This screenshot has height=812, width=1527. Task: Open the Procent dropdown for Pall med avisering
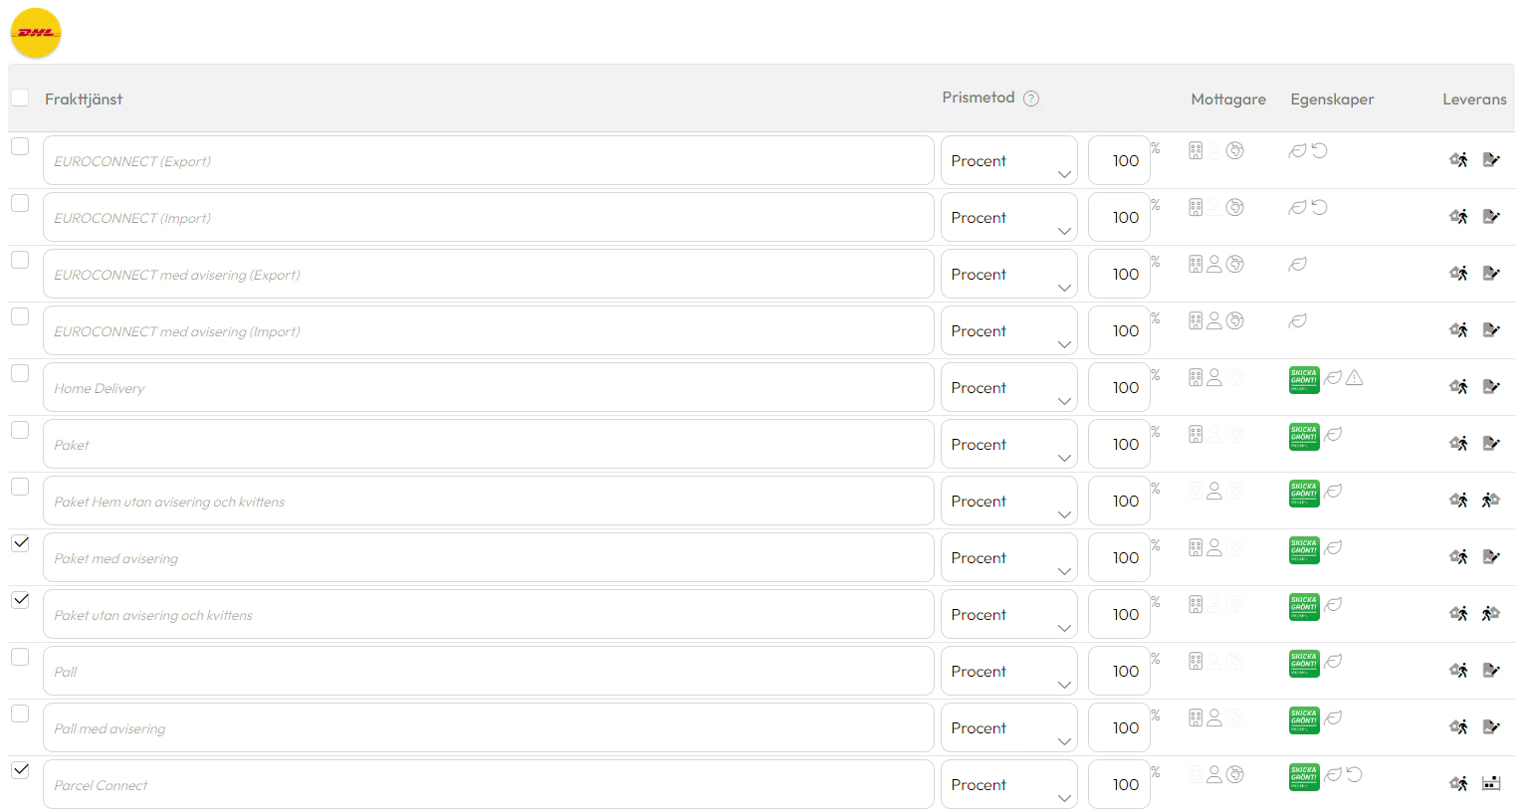click(x=1008, y=727)
